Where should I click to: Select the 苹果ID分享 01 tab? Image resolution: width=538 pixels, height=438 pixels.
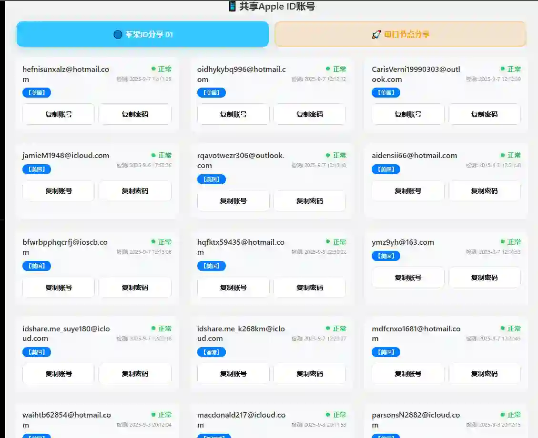pyautogui.click(x=143, y=34)
